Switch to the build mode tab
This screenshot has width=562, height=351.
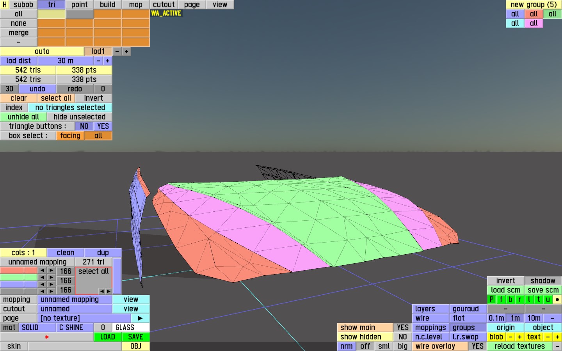pos(108,5)
